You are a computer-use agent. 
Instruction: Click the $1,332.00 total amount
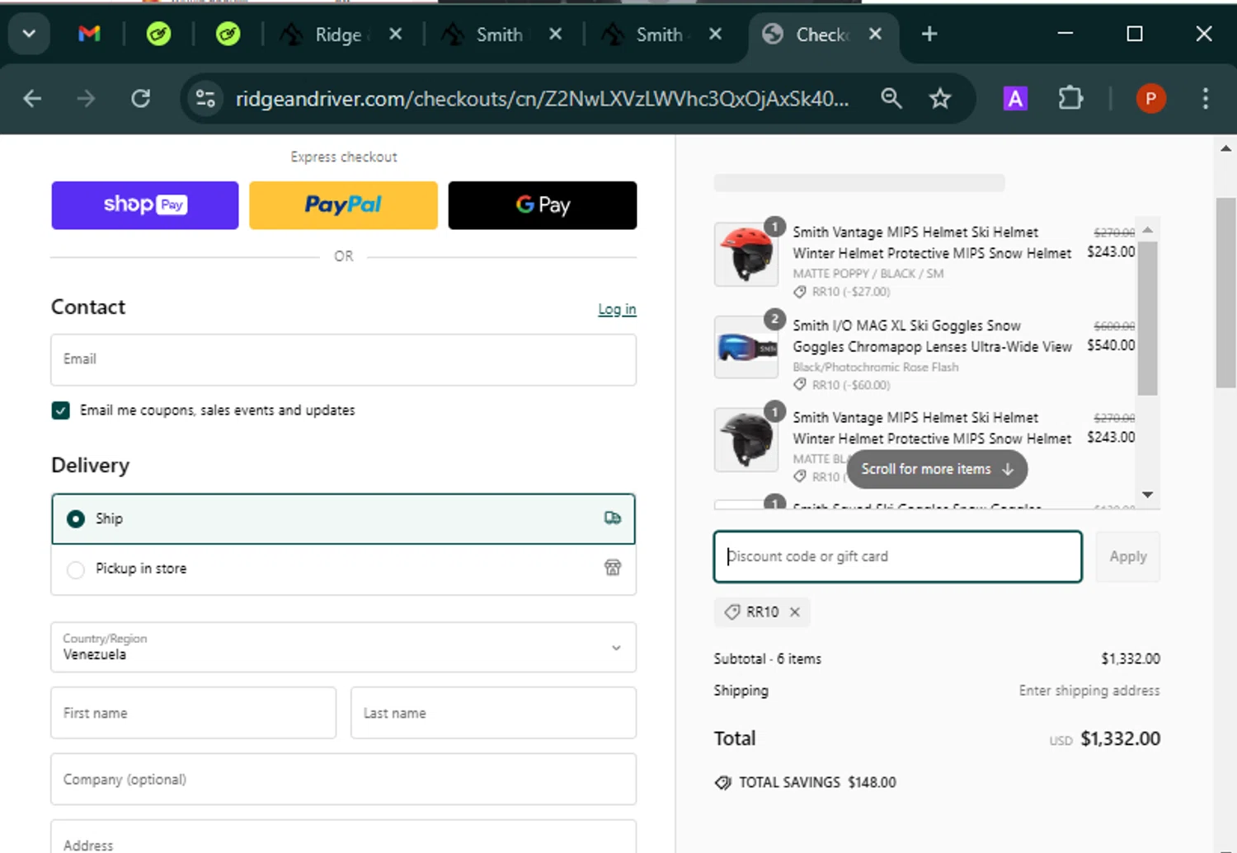(x=1120, y=739)
